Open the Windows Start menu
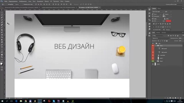Screen dimensions: 184x103 point(2,101)
